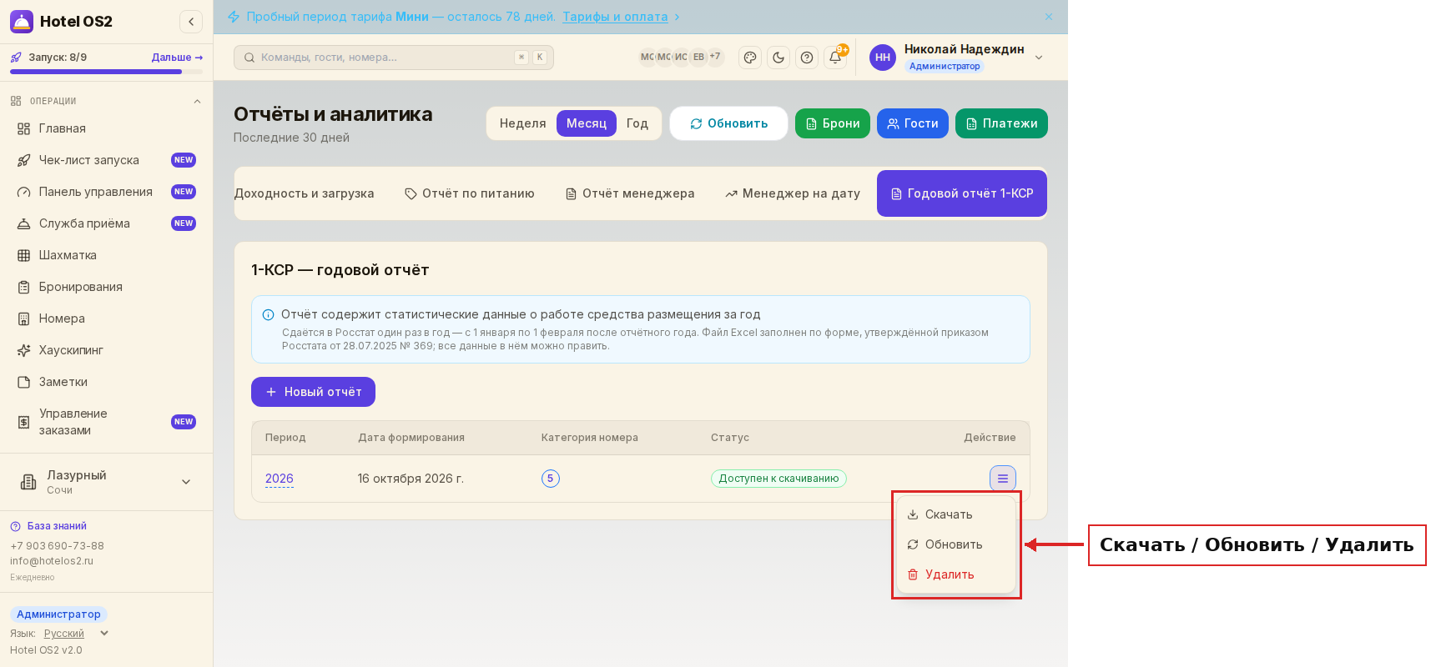Focus the command search field
The height and width of the screenshot is (667, 1446).
[394, 58]
